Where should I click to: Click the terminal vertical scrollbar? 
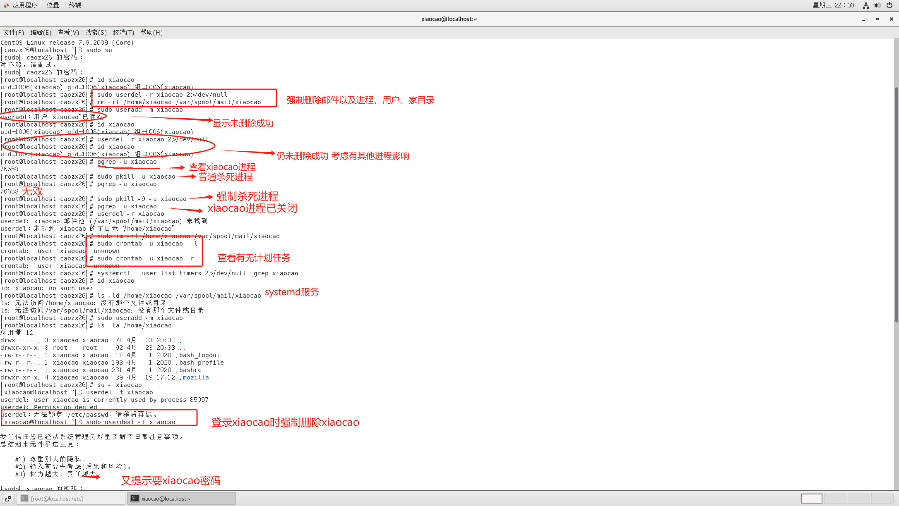click(x=896, y=205)
